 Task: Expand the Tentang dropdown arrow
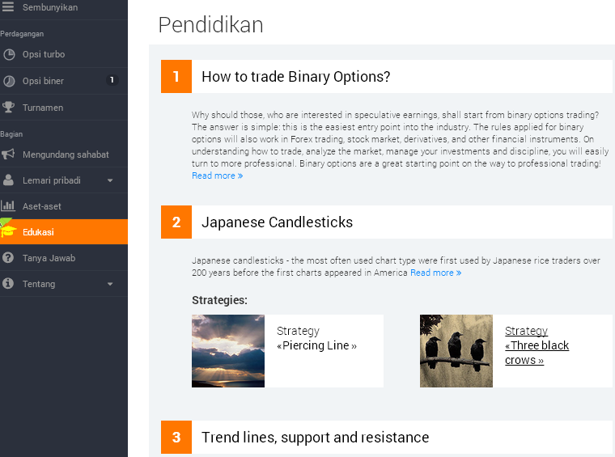tap(110, 284)
